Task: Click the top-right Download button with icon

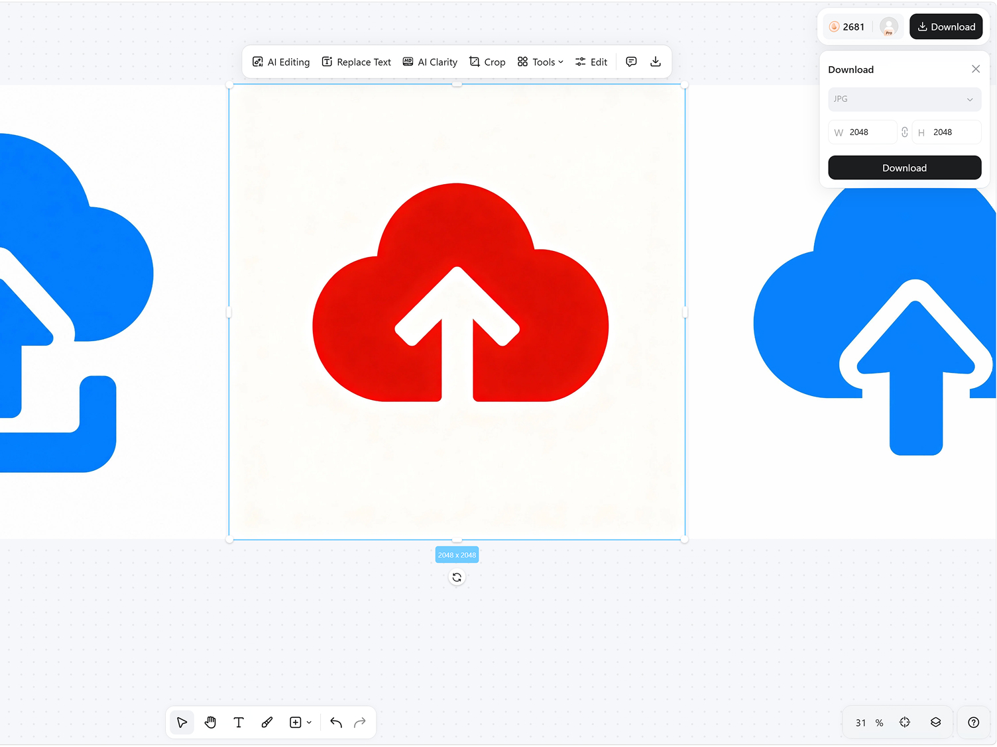Action: tap(946, 26)
